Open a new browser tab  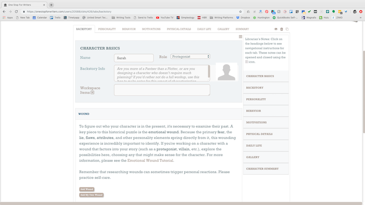51,5
